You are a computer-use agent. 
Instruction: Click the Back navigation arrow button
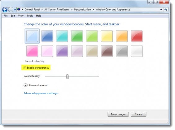[x=5, y=10]
